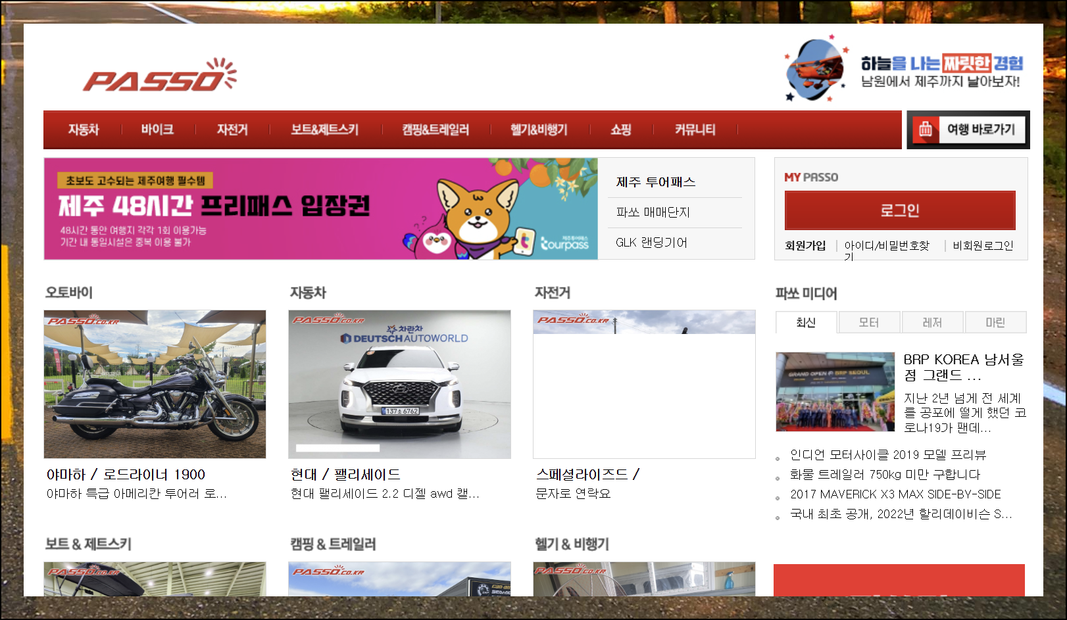
Task: Open 아이디/비밀번호찾기 link
Action: (887, 249)
